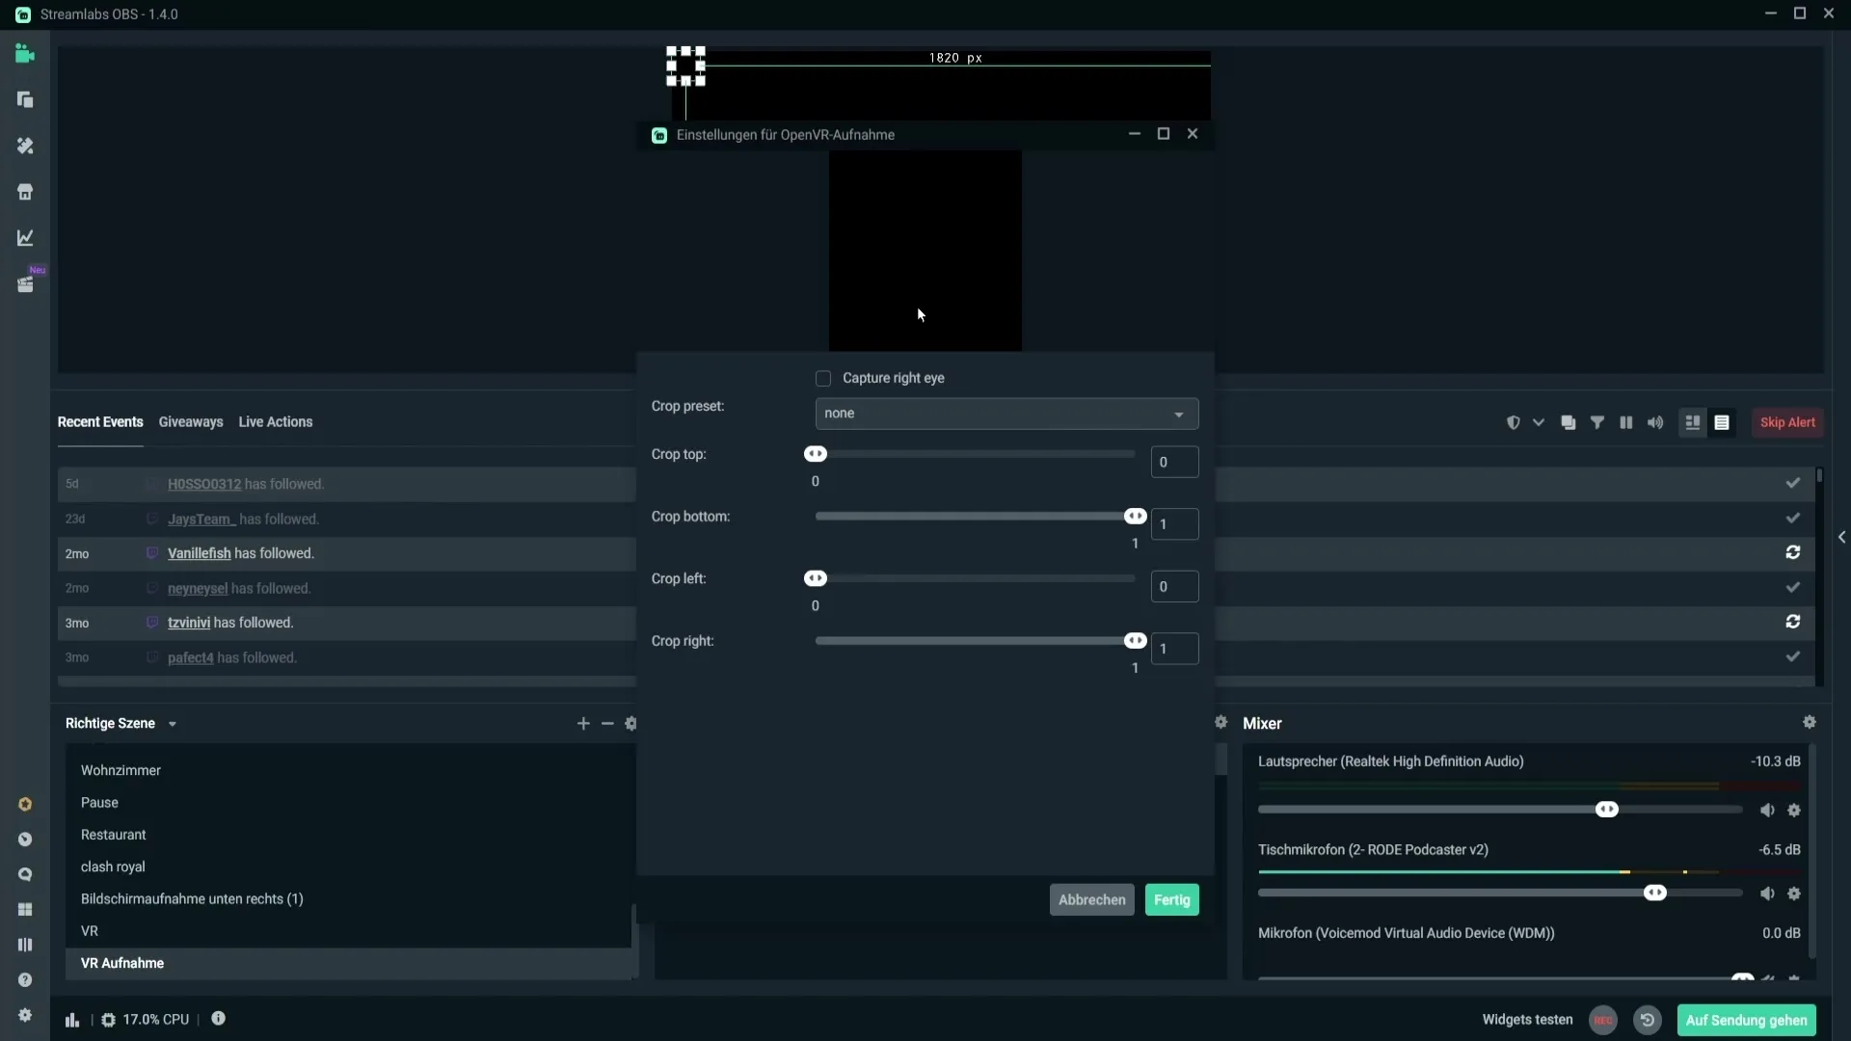This screenshot has height=1041, width=1851.
Task: Open the Crop preset dropdown
Action: 1006,414
